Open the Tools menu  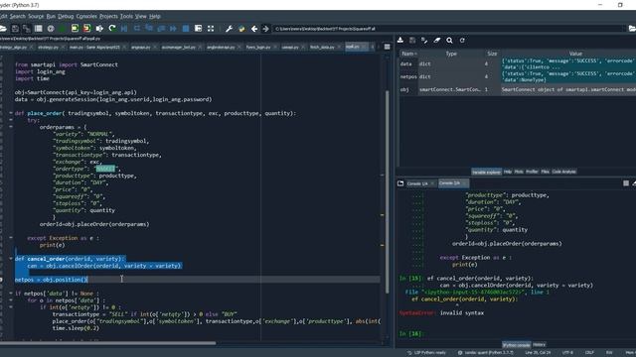pyautogui.click(x=126, y=16)
